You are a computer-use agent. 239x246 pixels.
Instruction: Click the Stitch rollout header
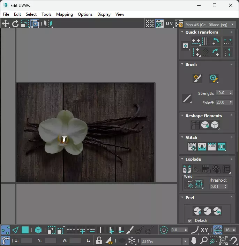[x=191, y=138]
